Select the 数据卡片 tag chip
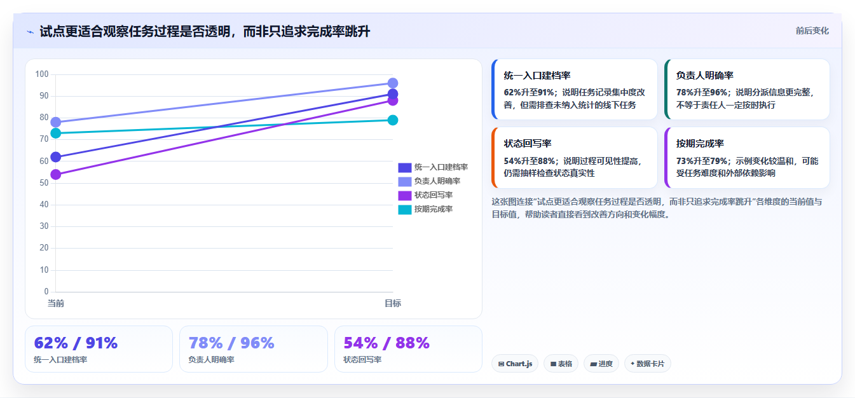855x398 pixels. 648,364
